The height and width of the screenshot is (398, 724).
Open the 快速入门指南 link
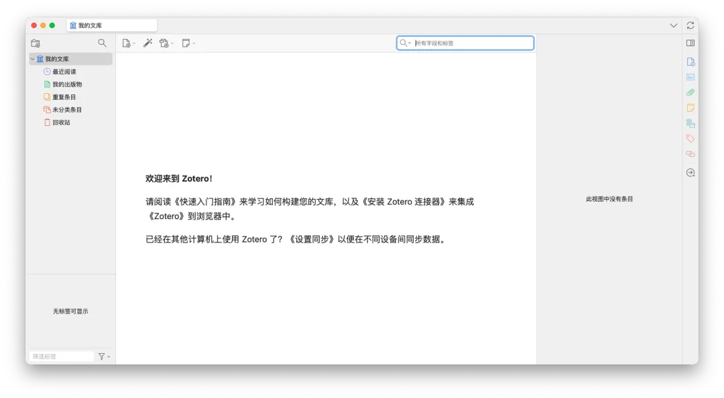(205, 202)
